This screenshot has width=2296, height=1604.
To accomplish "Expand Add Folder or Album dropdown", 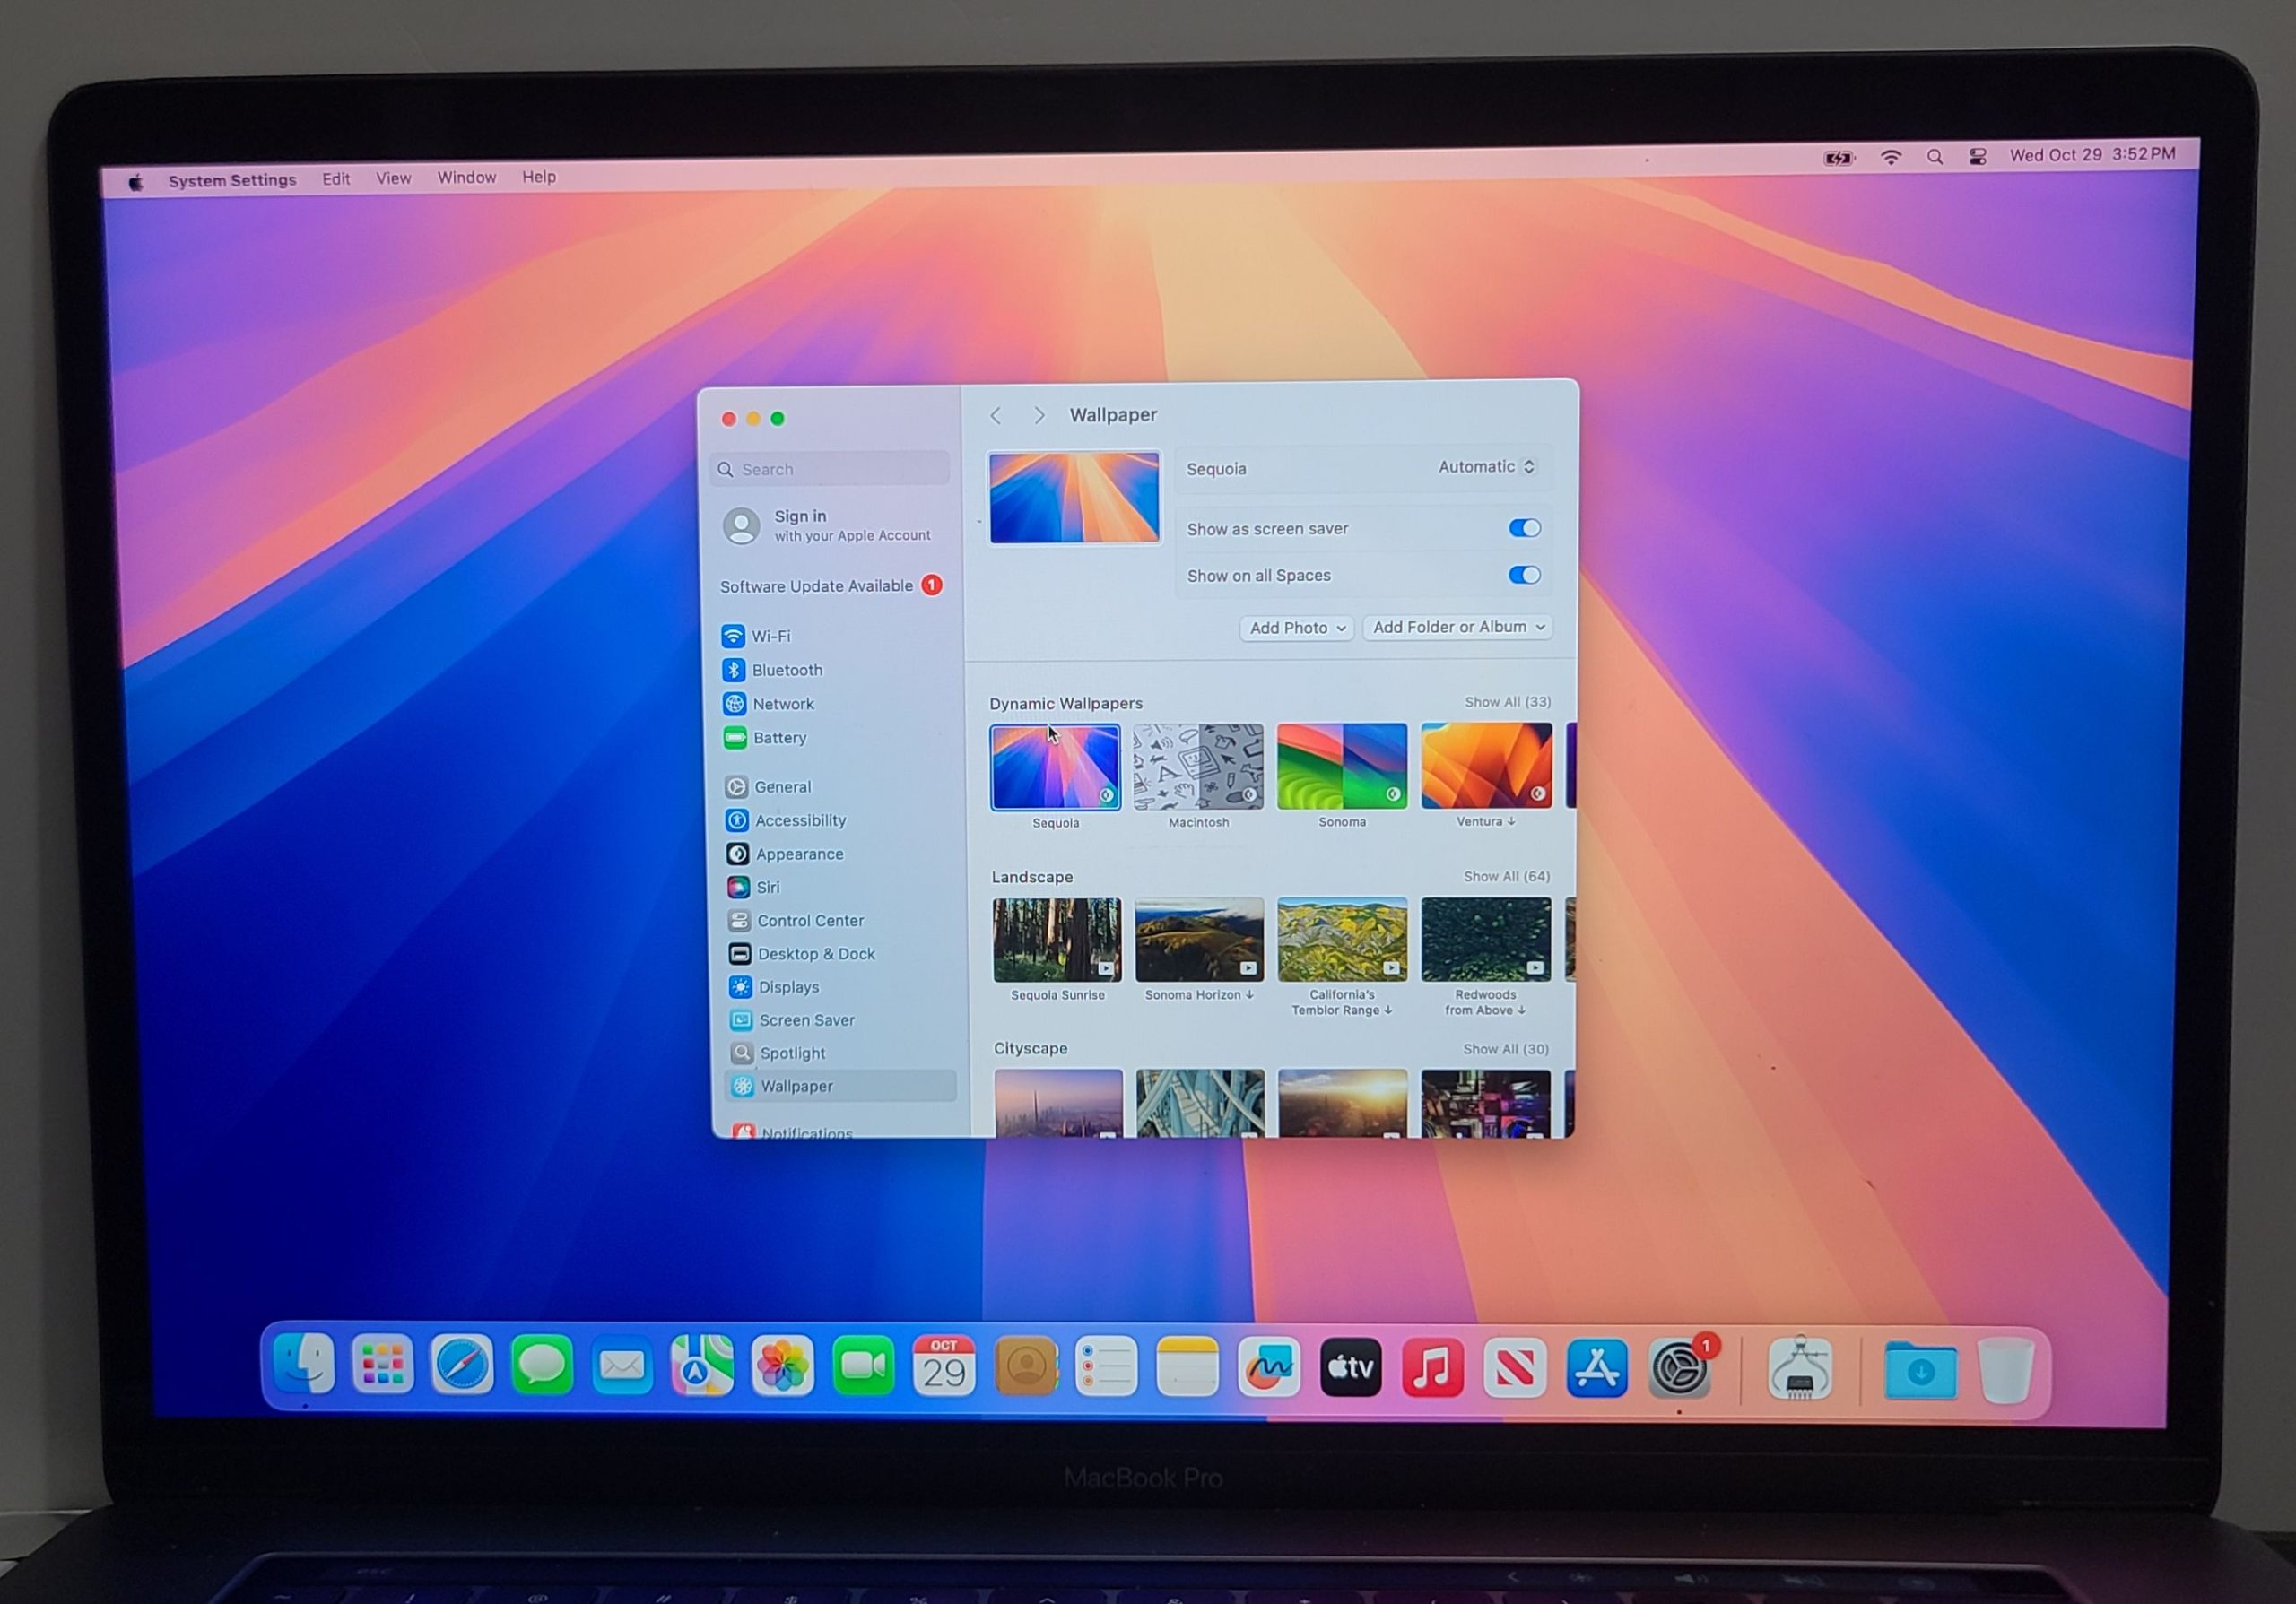I will click(x=1458, y=627).
